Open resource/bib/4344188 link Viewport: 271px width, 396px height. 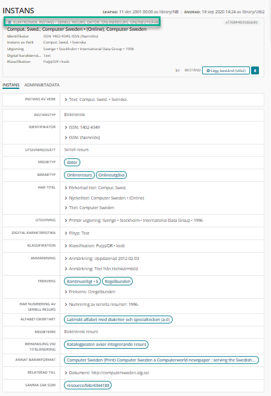click(88, 385)
